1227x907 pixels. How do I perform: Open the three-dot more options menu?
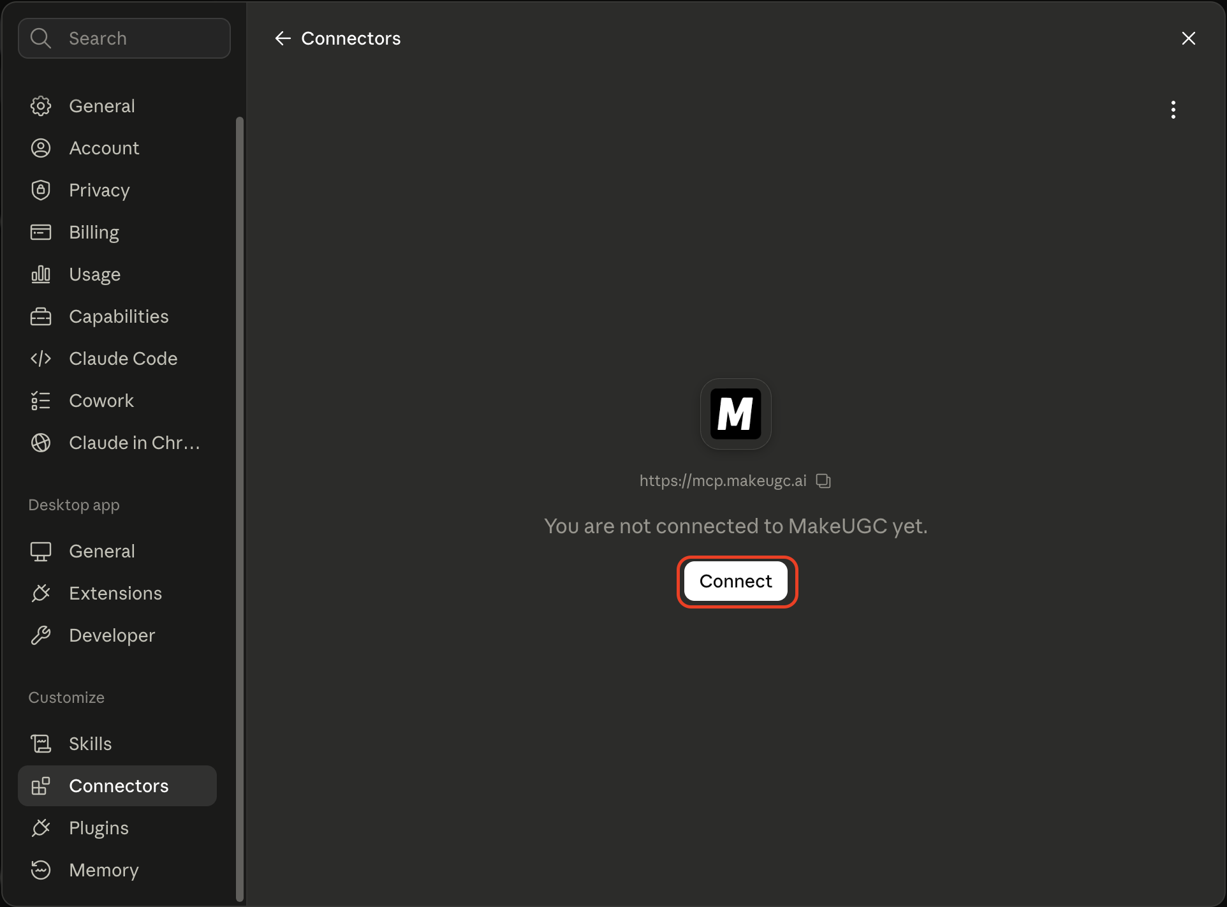point(1173,110)
